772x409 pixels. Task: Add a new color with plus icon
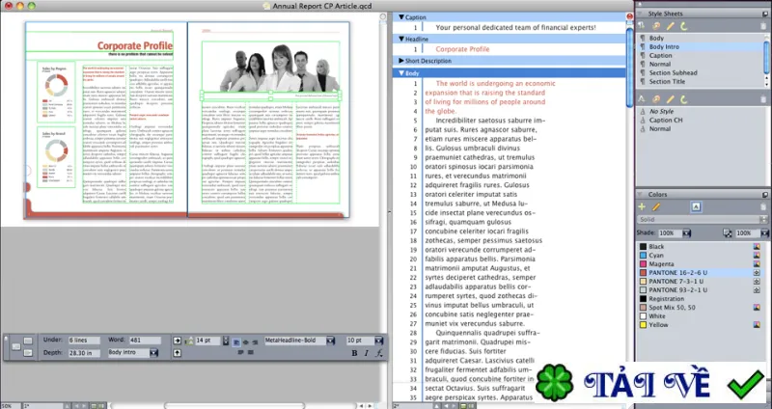click(642, 207)
